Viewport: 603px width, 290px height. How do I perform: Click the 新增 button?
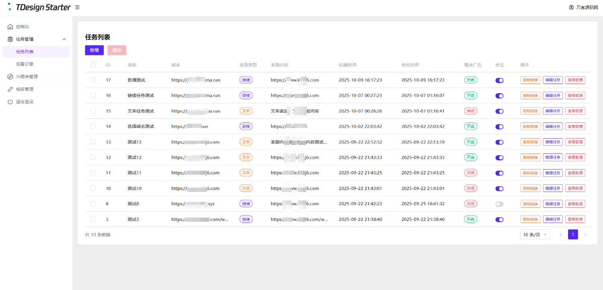coord(94,50)
